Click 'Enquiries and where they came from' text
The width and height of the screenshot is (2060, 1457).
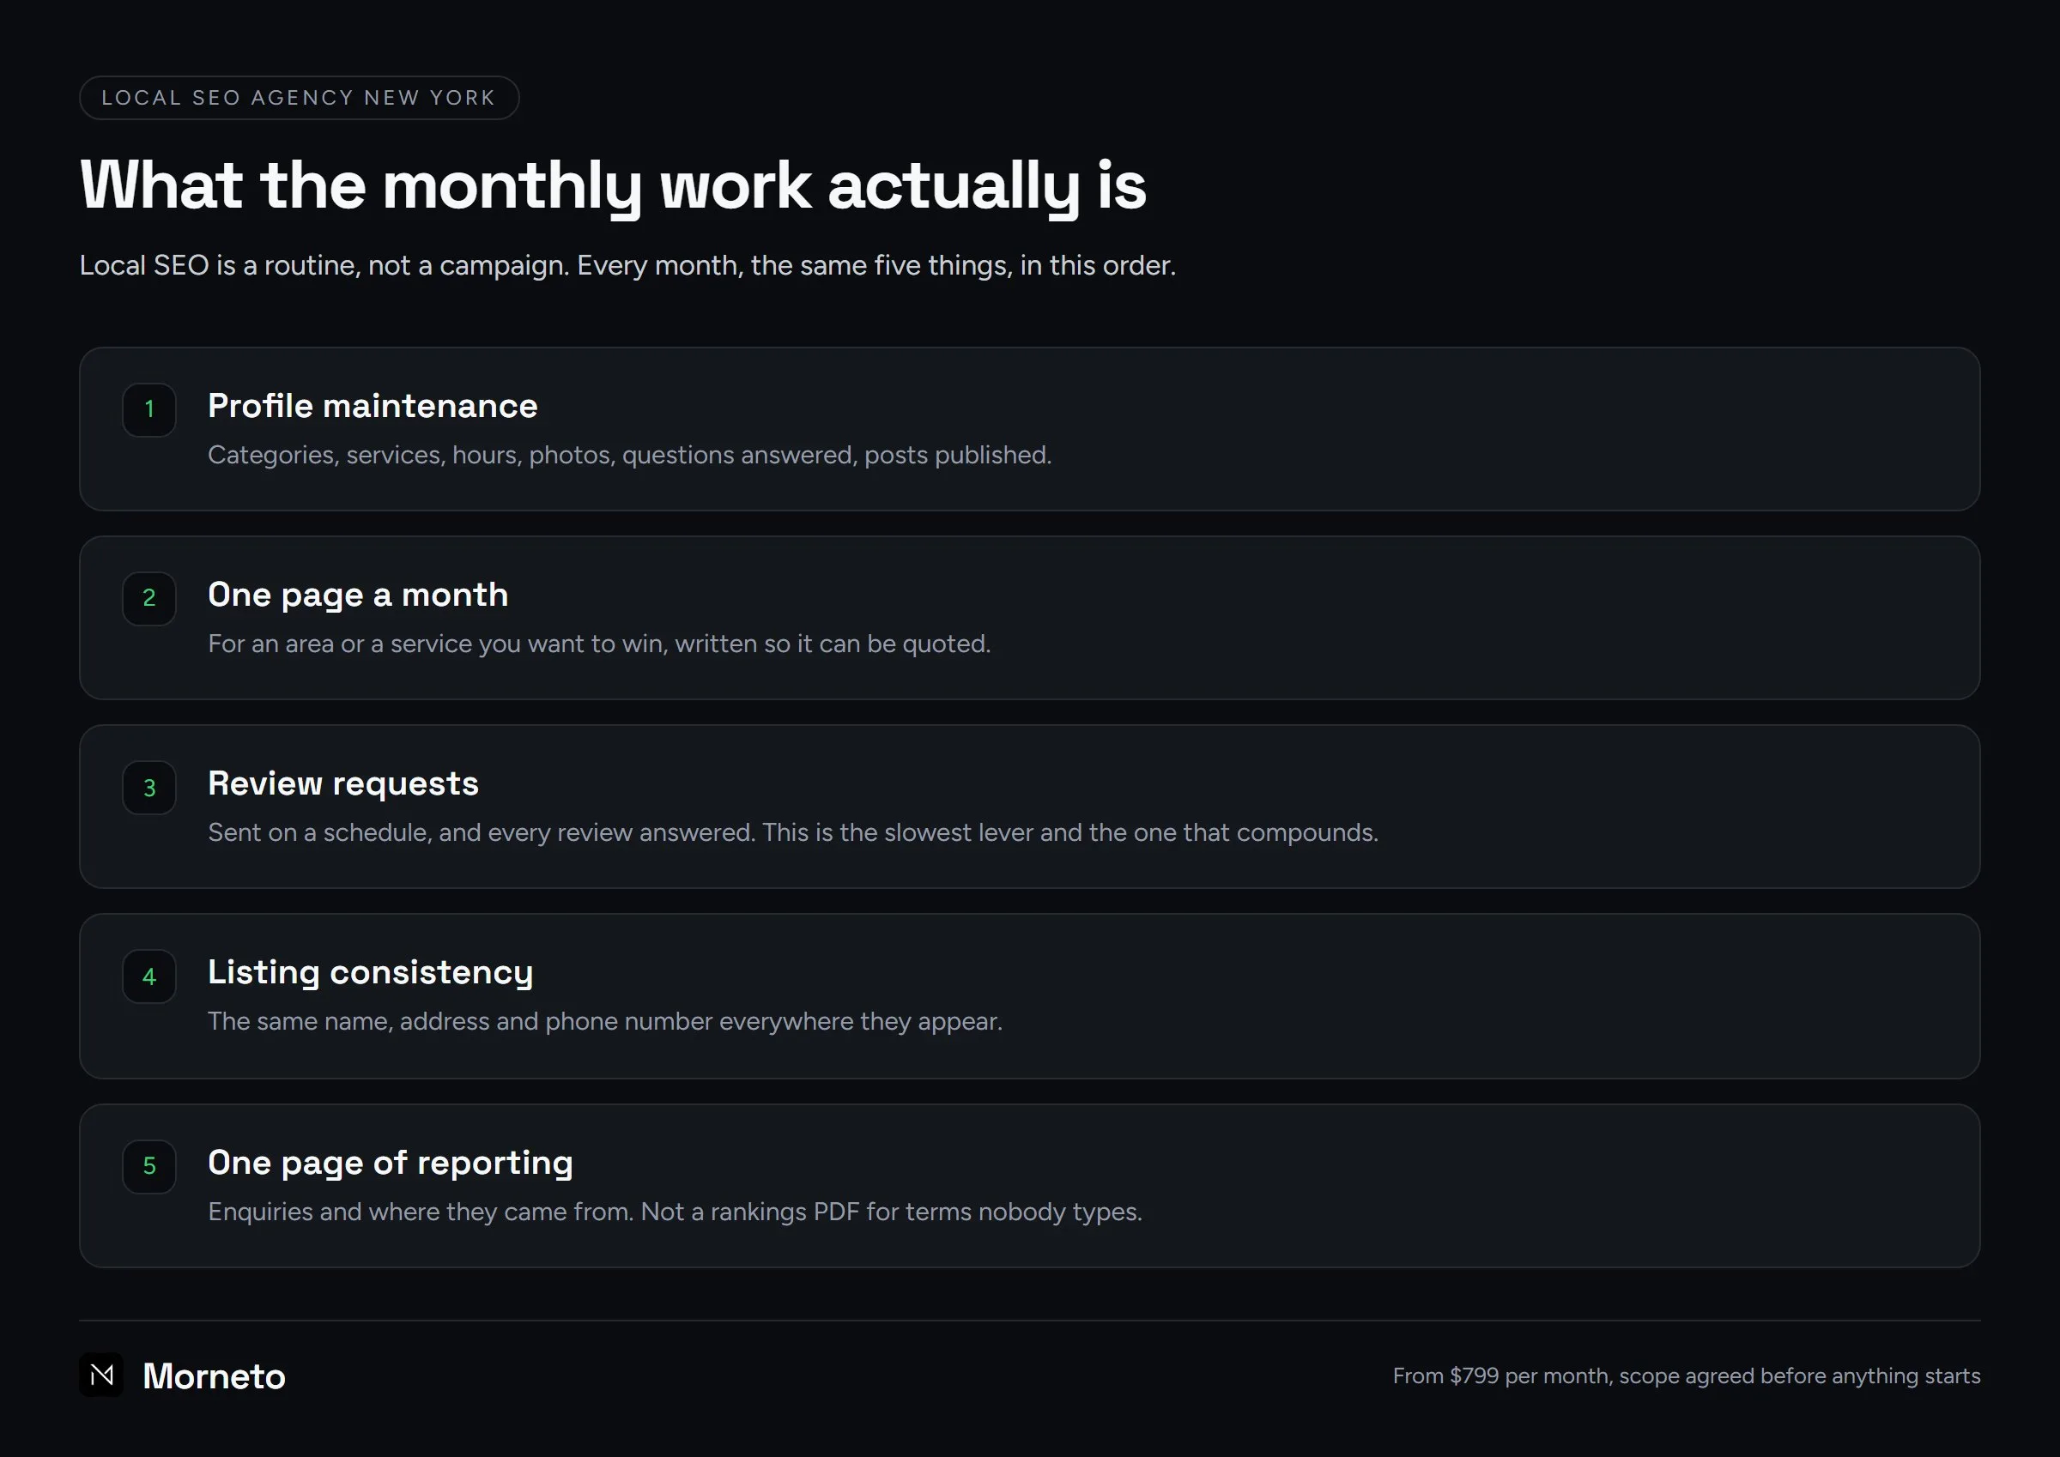[x=675, y=1212]
